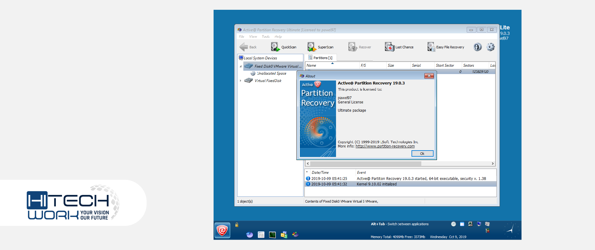Image resolution: width=595 pixels, height=250 pixels.
Task: Click the tray icon with red X
Action: (487, 231)
